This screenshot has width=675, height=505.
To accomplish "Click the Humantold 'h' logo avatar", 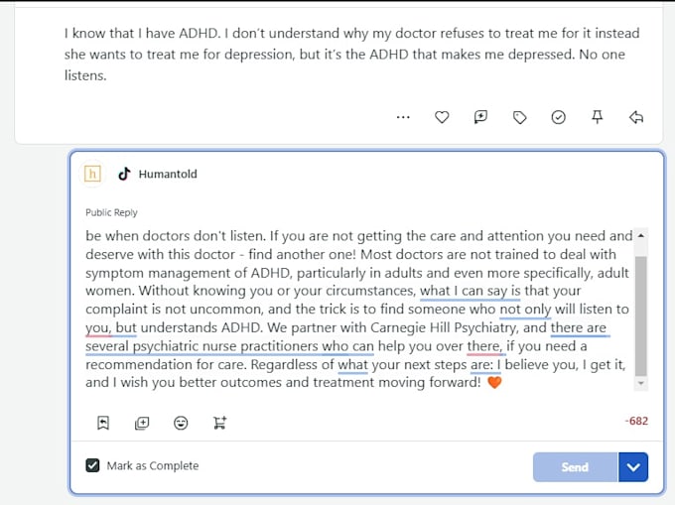I will [92, 175].
